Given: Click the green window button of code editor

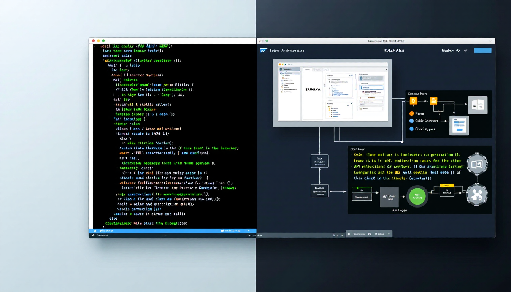Looking at the screenshot, I should (x=103, y=41).
